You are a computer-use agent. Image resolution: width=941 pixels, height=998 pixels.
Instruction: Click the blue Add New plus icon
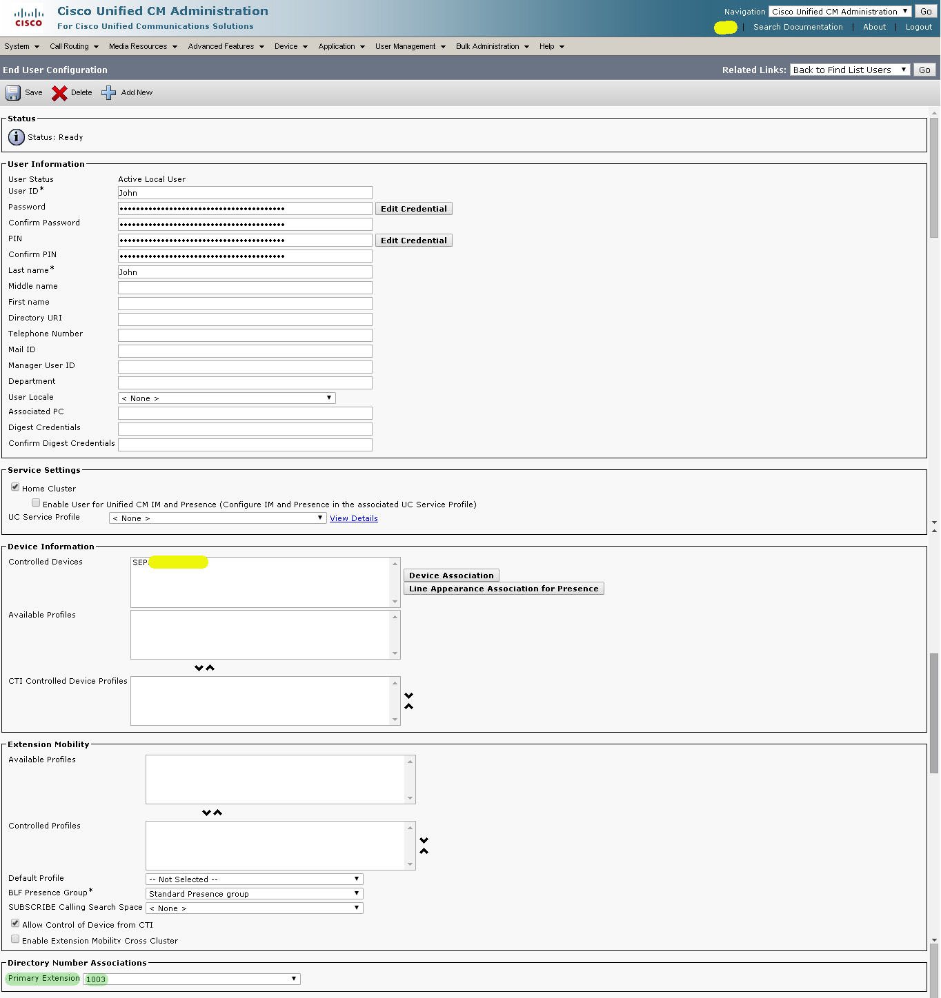[x=108, y=93]
